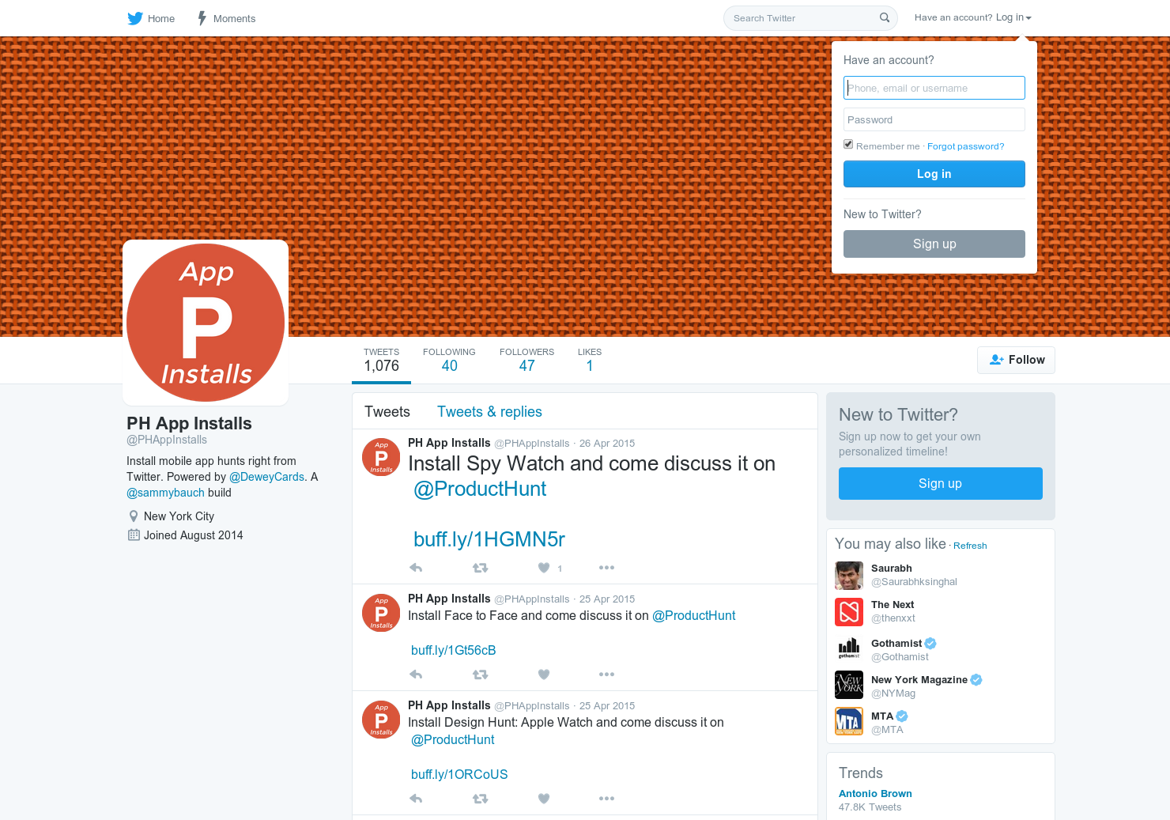1170x820 pixels.
Task: Reply to the Spy Watch tweet
Action: click(417, 568)
